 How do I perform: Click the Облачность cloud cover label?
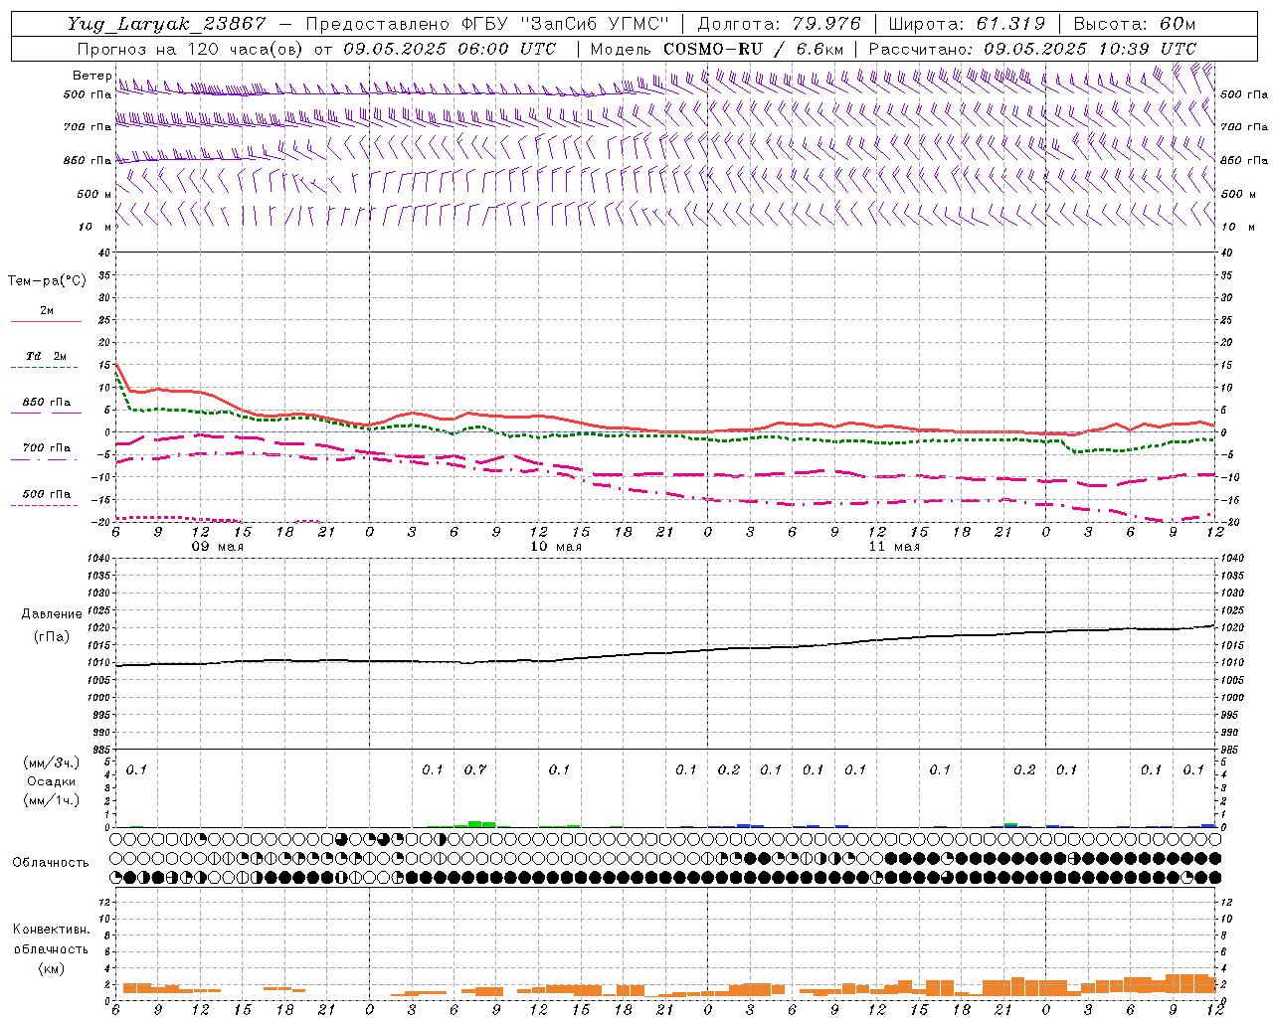click(x=51, y=863)
